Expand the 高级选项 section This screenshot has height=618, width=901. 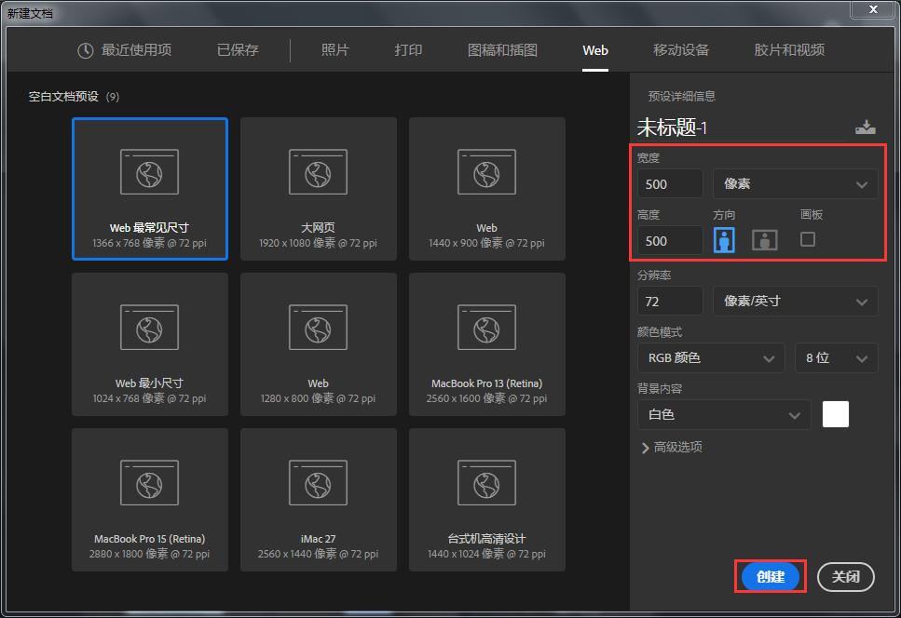point(676,447)
